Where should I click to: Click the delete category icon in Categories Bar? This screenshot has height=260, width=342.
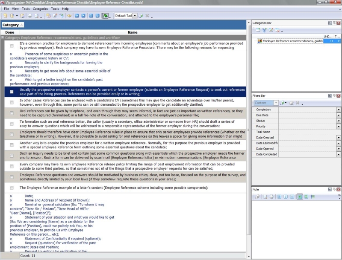point(277,30)
